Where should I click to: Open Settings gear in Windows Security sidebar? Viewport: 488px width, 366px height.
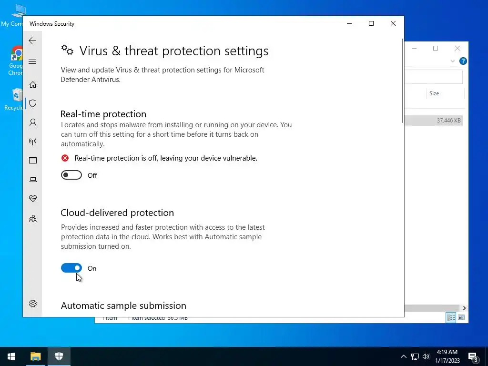[33, 304]
